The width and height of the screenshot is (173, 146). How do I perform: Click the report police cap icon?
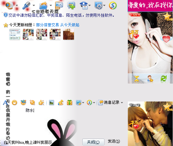coord(84,5)
